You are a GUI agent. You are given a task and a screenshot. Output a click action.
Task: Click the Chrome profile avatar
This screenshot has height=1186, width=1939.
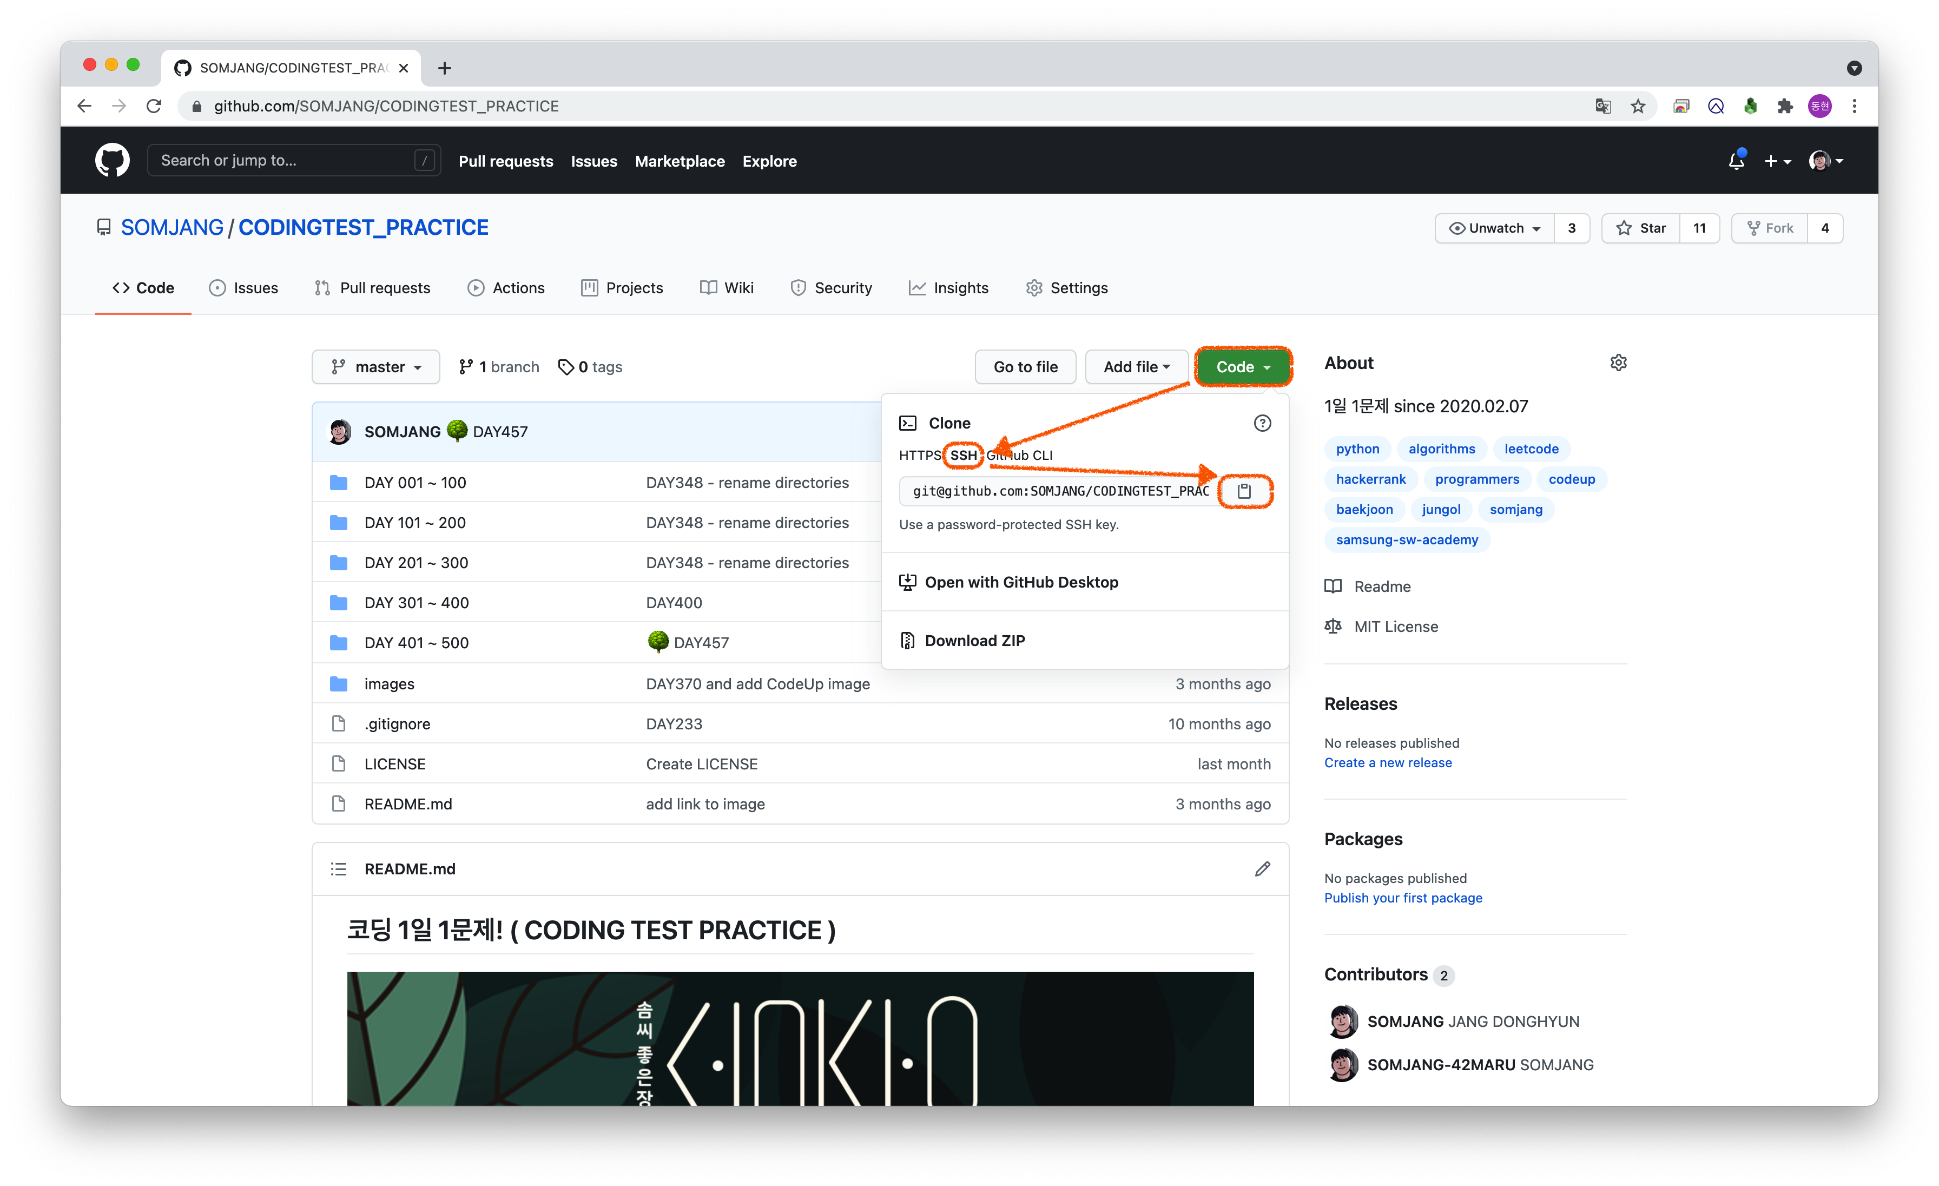1819,106
